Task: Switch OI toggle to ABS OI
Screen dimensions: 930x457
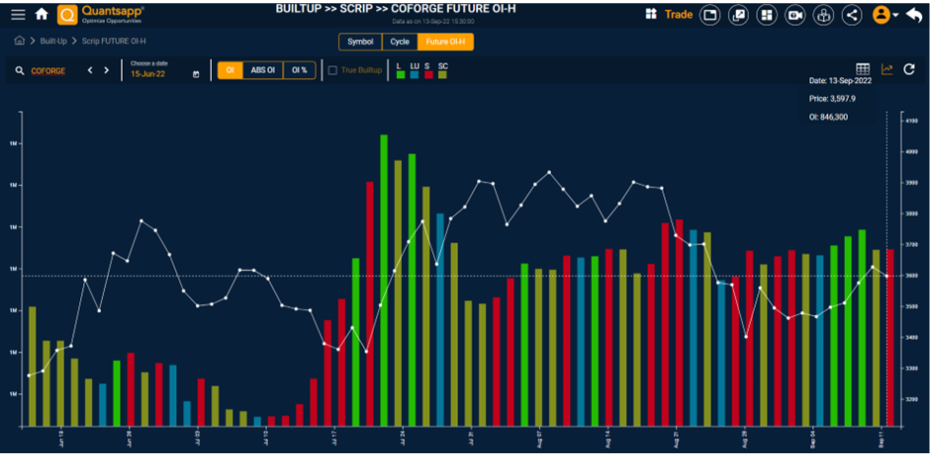Action: [x=263, y=70]
